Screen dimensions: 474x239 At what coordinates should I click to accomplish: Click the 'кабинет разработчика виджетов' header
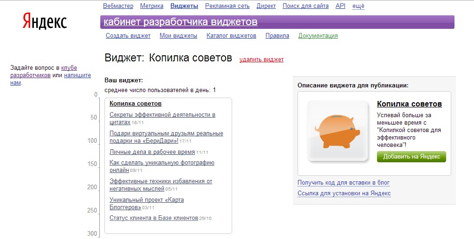tap(180, 22)
